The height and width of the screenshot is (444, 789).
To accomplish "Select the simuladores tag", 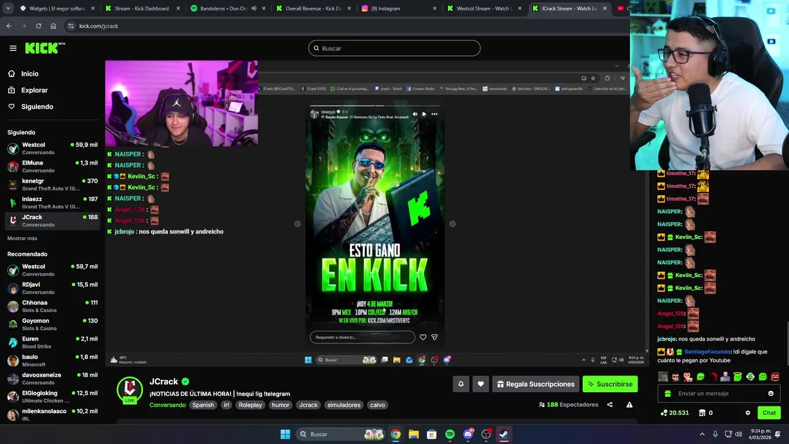I will click(344, 405).
